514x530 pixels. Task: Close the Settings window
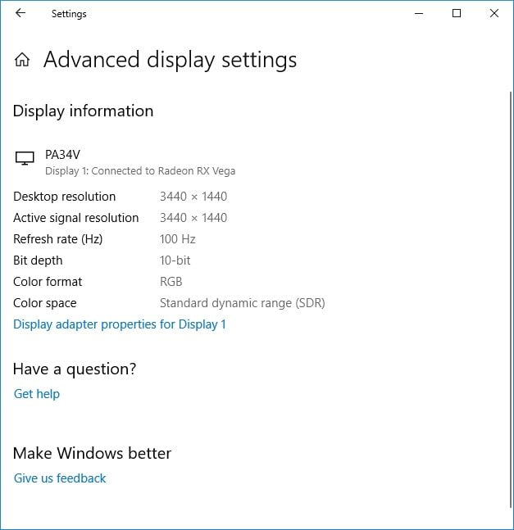(x=494, y=13)
